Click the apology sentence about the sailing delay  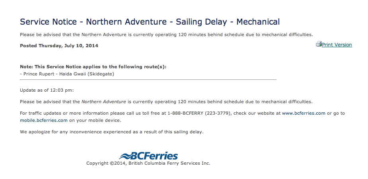112,132
